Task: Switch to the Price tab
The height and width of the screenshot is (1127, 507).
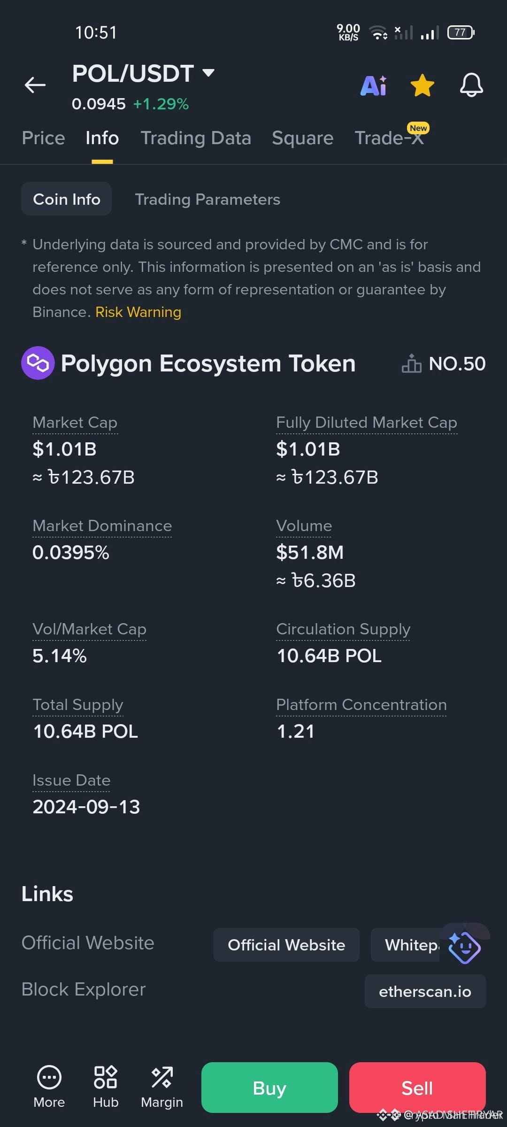Action: click(x=43, y=138)
